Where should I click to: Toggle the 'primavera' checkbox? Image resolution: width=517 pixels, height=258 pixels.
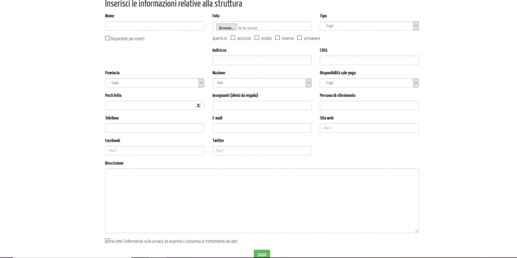click(x=300, y=38)
